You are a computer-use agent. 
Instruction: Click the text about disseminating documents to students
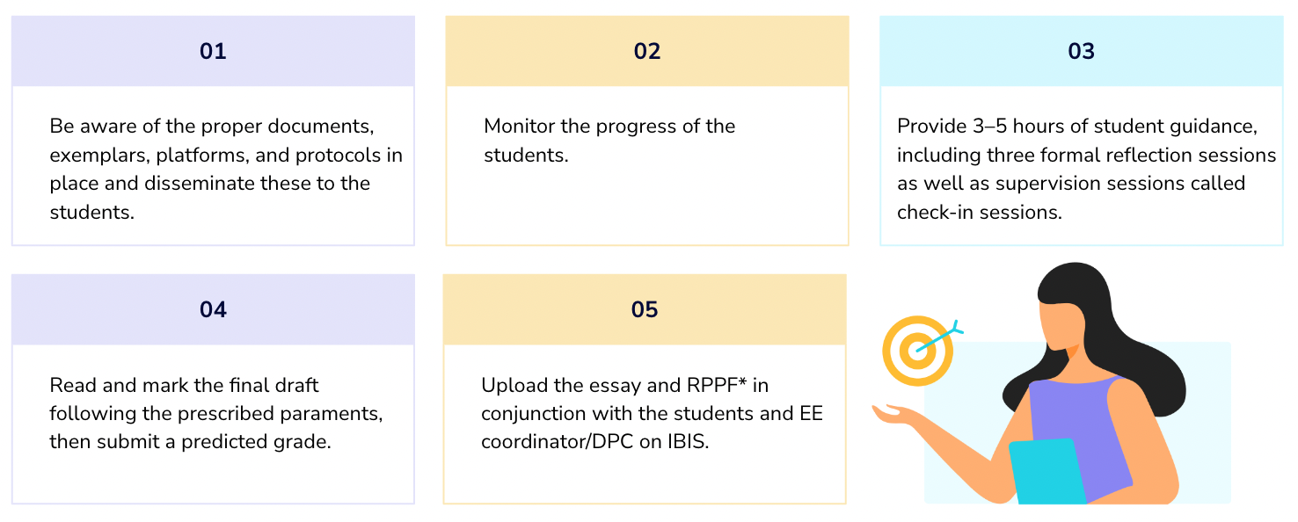pyautogui.click(x=226, y=169)
